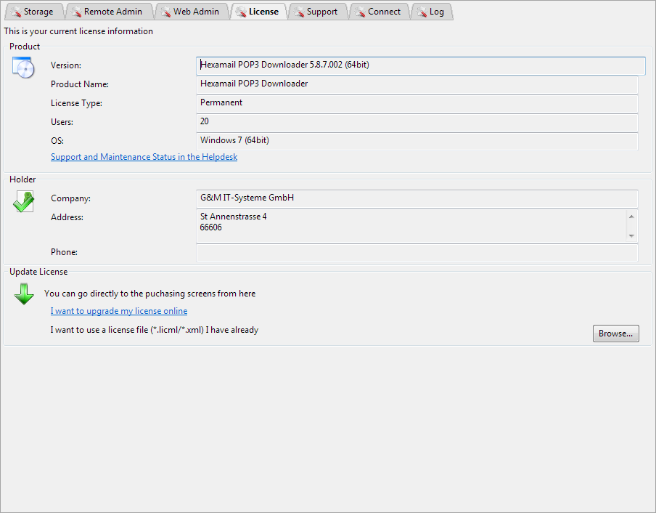656x513 pixels.
Task: Show the Log tab
Action: (431, 12)
